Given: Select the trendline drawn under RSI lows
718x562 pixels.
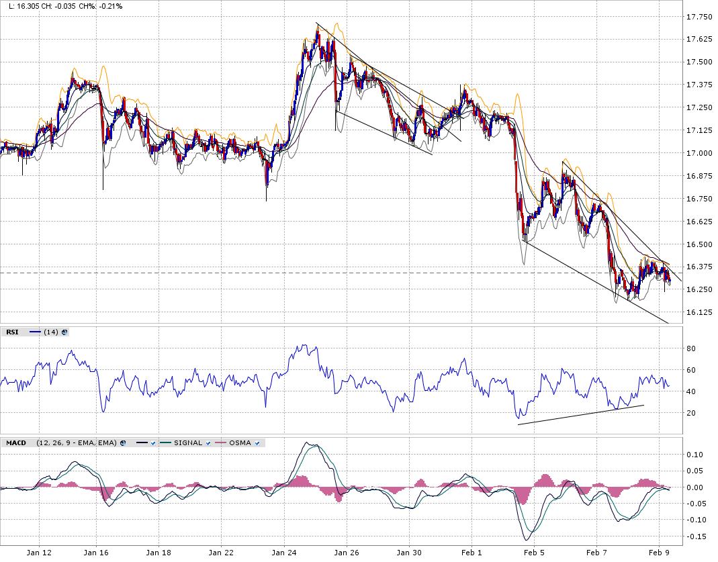Looking at the screenshot, I should coord(581,414).
